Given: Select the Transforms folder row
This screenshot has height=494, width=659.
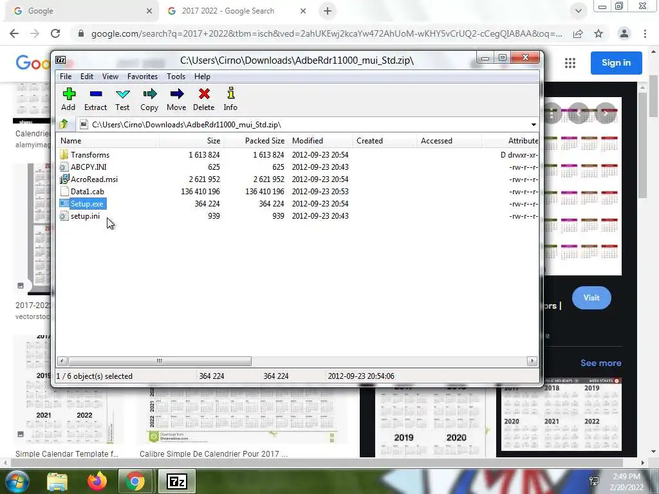Looking at the screenshot, I should pos(297,155).
